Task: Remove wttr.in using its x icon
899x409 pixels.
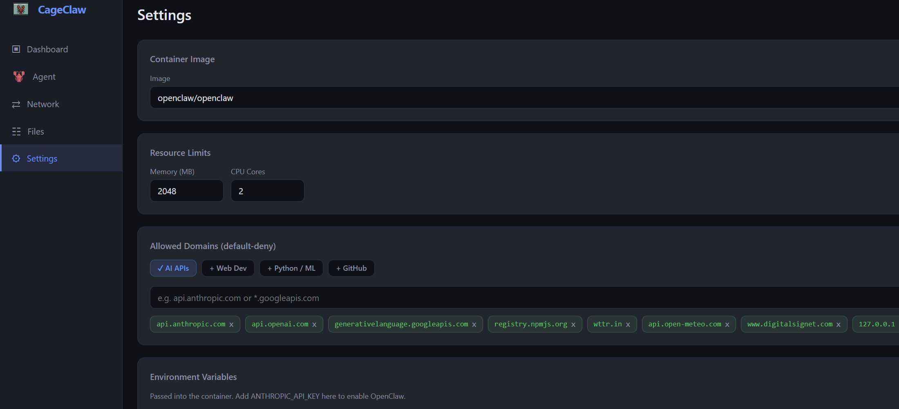Action: 628,324
